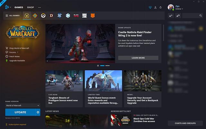
Task: Click Subscription expired notice
Action: tap(16, 124)
